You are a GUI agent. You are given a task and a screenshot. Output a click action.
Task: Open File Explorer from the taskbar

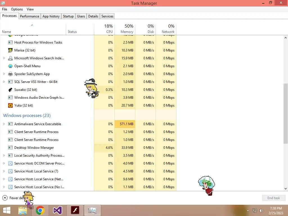23,210
